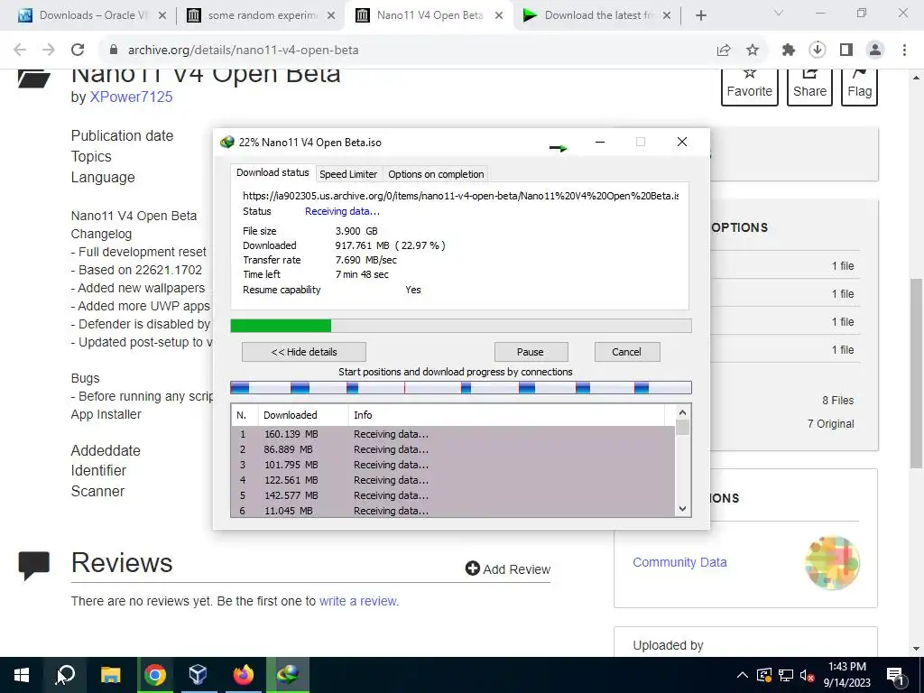Select connection row 3 with 101.795 MB
This screenshot has height=693, width=924.
tap(453, 465)
